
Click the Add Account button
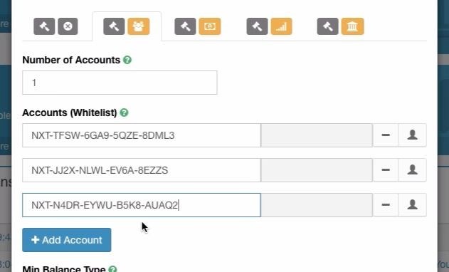(x=67, y=240)
